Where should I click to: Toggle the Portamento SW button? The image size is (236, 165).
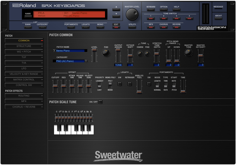coord(149,84)
